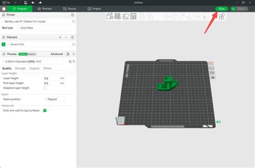Screen dimensions: 255x168
Task: Open the Support settings tab
Action: click(34, 68)
